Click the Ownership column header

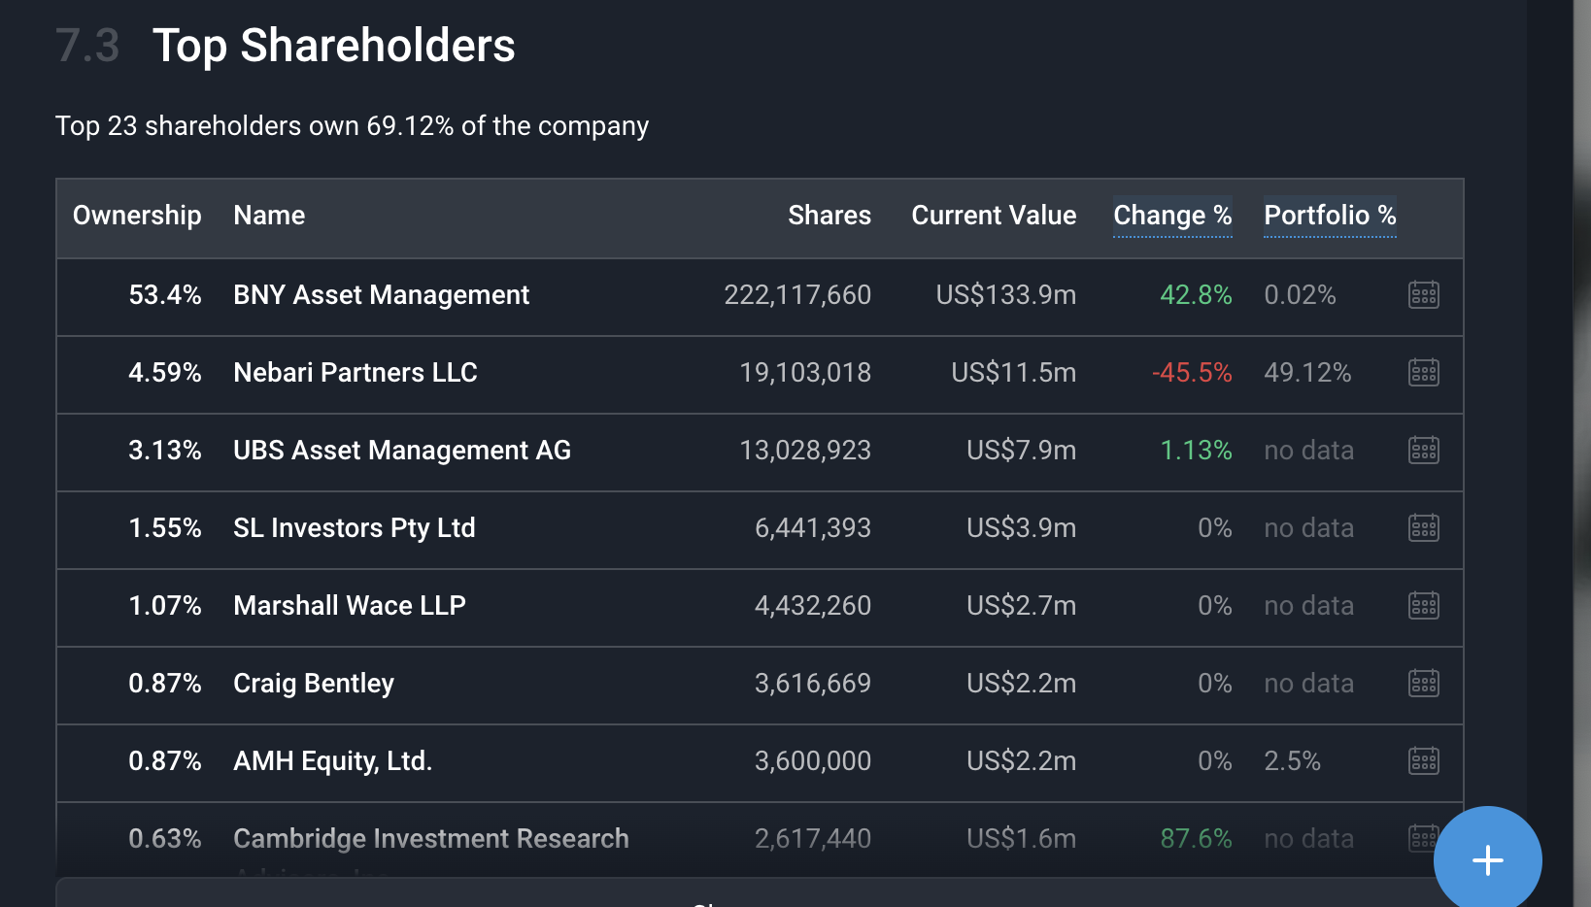pos(137,216)
